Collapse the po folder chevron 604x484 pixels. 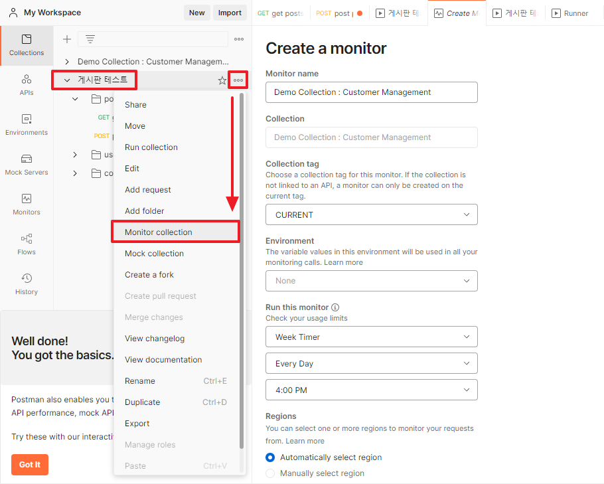[75, 99]
